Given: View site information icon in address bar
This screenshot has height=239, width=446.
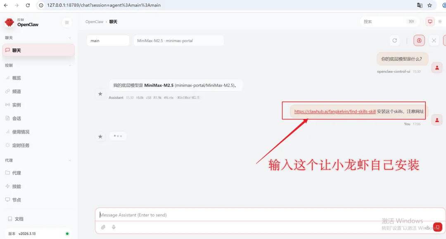Looking at the screenshot, I should click(41, 5).
